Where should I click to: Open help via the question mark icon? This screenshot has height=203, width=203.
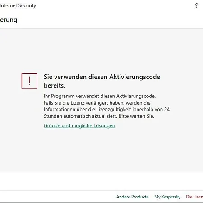click(x=197, y=5)
